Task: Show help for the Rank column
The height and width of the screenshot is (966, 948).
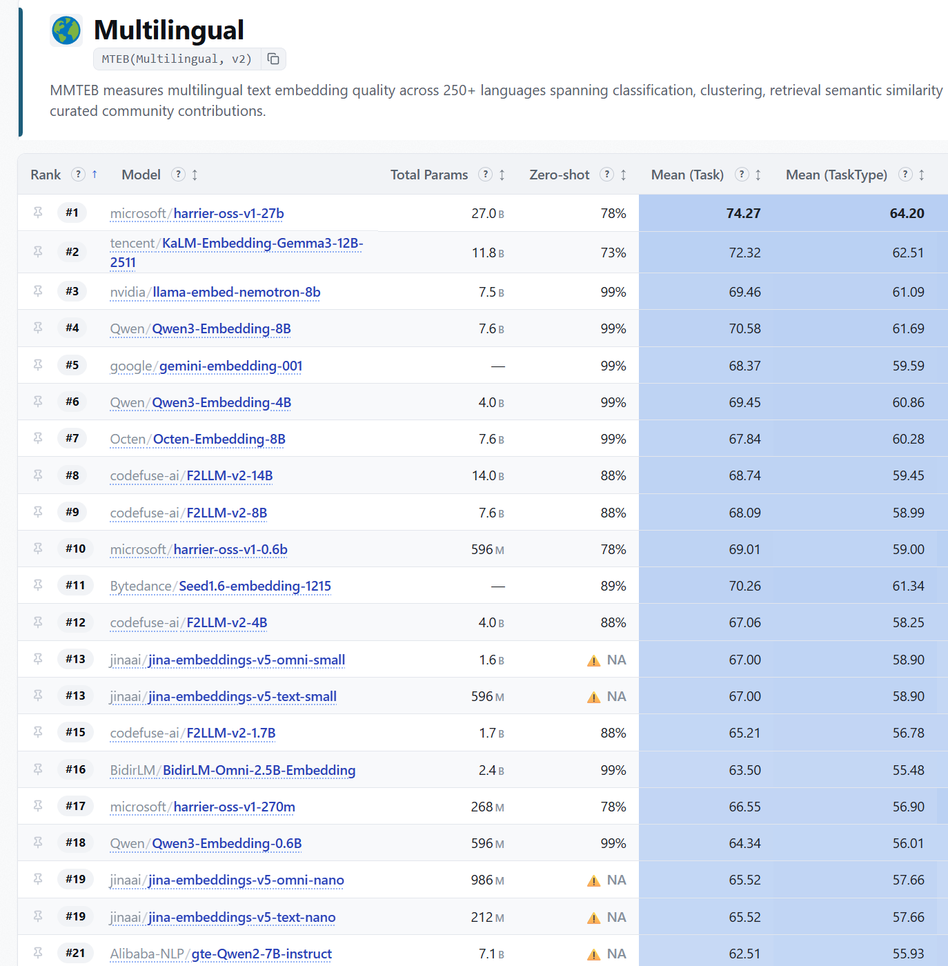Action: coord(79,174)
